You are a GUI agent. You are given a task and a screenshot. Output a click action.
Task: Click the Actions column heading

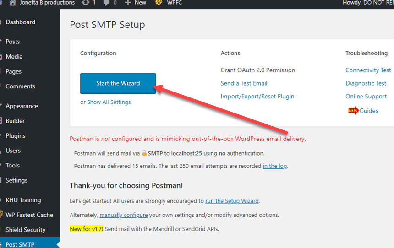click(230, 53)
